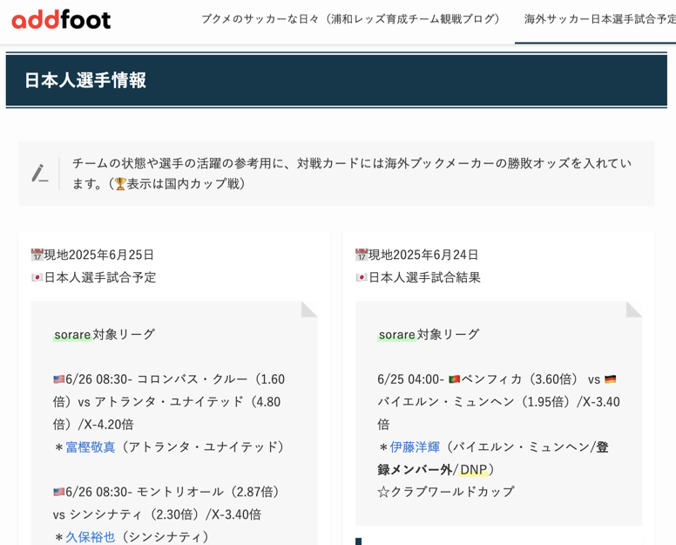Open 久保裕也 player link
This screenshot has height=545, width=676.
pos(91,536)
